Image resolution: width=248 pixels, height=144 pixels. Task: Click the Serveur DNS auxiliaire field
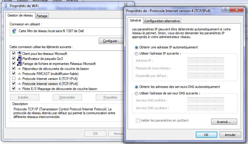tap(206, 108)
